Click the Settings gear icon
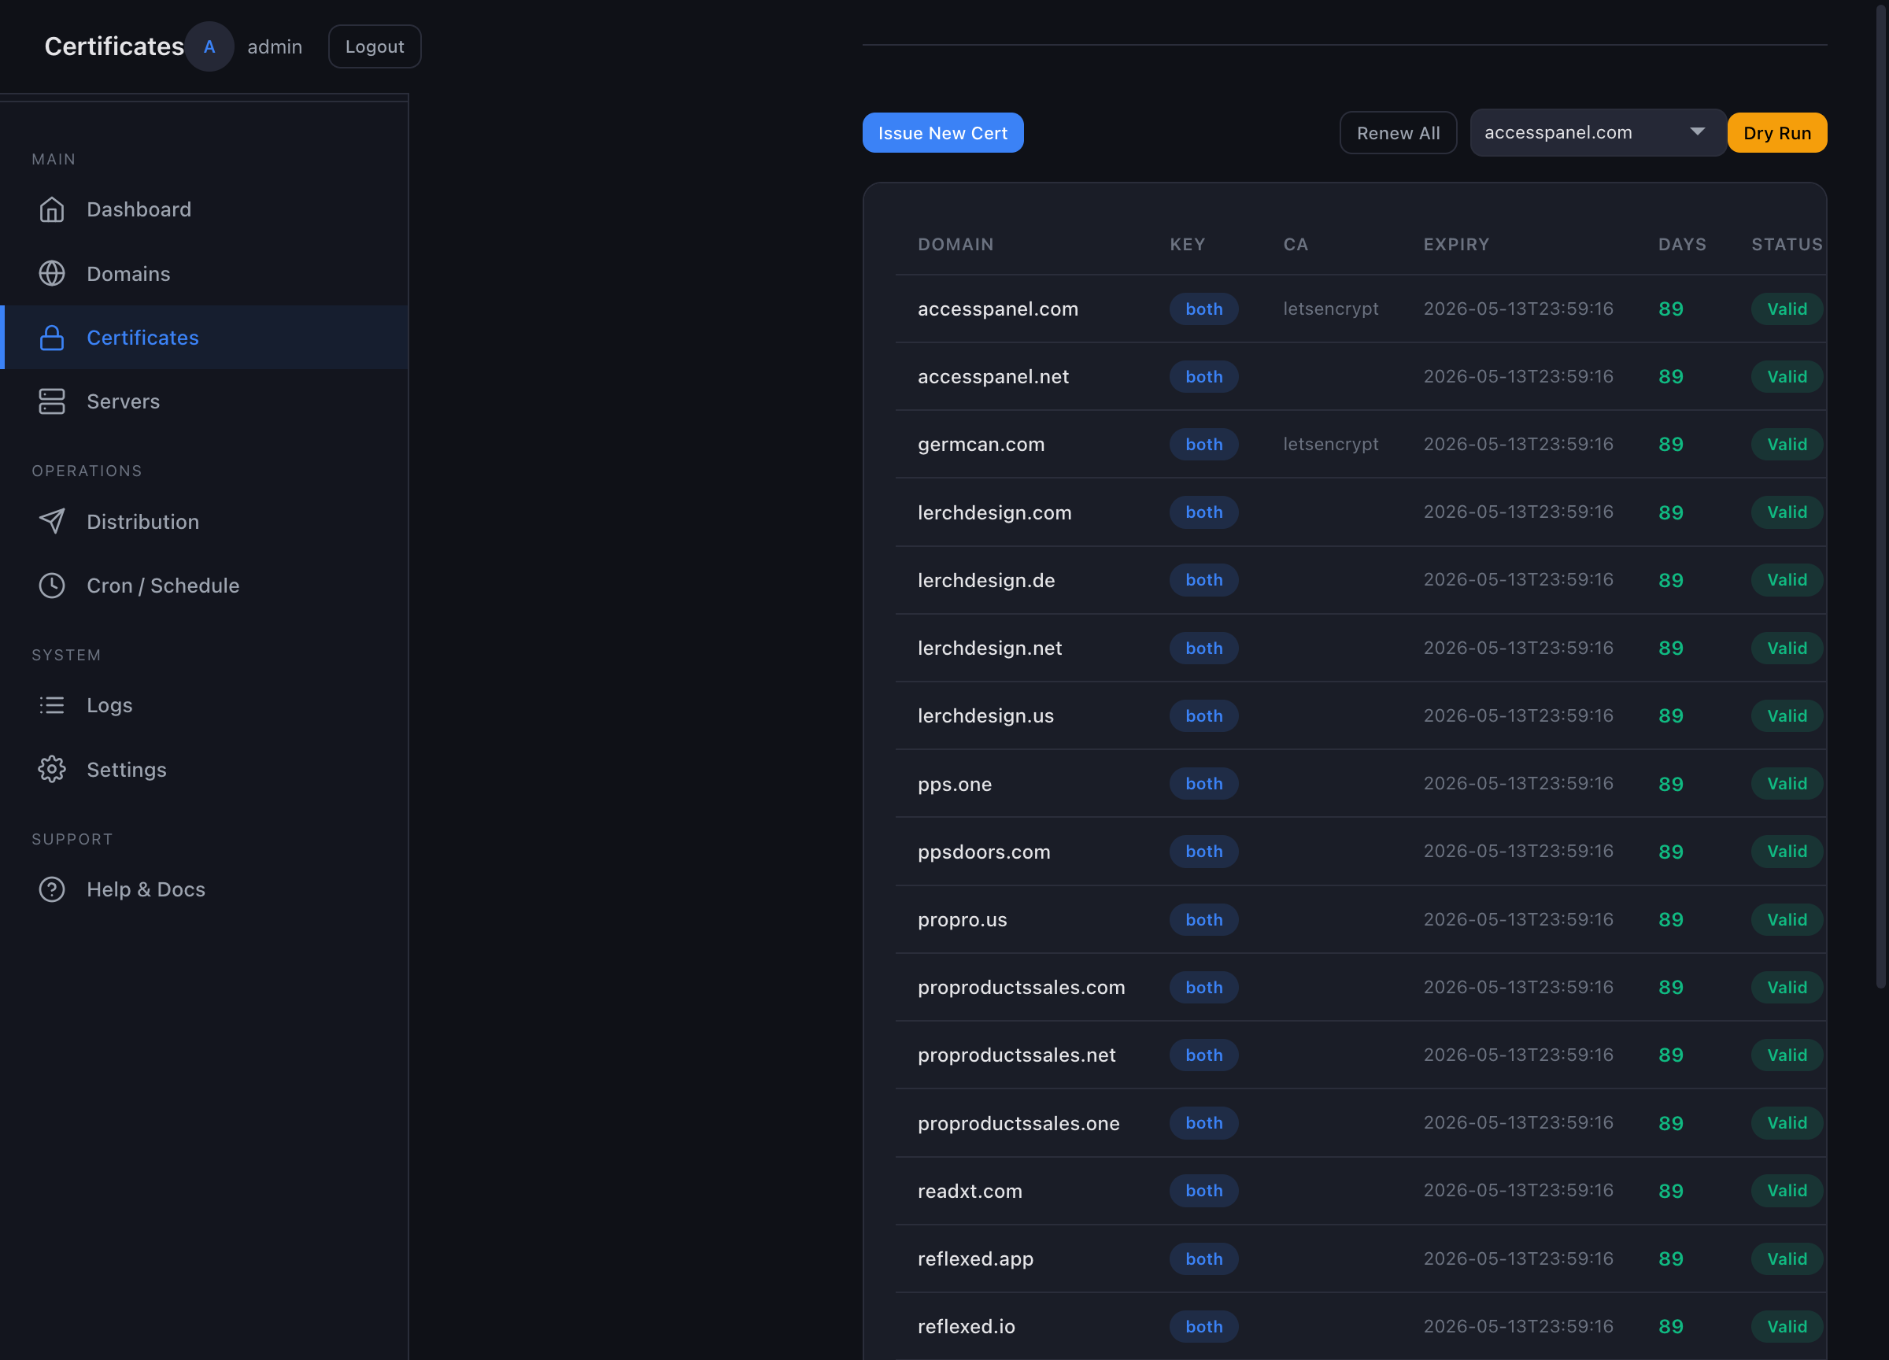The height and width of the screenshot is (1360, 1889). tap(52, 769)
